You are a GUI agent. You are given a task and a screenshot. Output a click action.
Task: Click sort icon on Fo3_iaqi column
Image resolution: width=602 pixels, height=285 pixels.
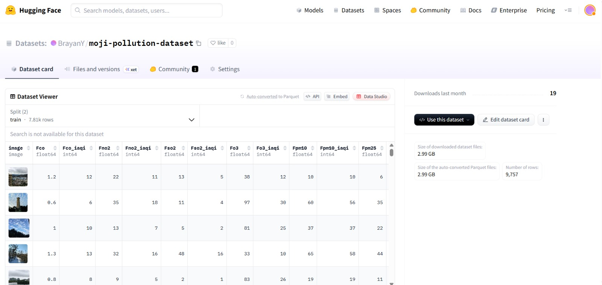point(285,148)
